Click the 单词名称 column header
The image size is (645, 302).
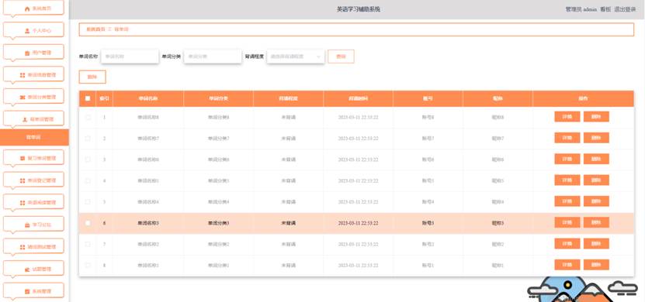click(148, 99)
